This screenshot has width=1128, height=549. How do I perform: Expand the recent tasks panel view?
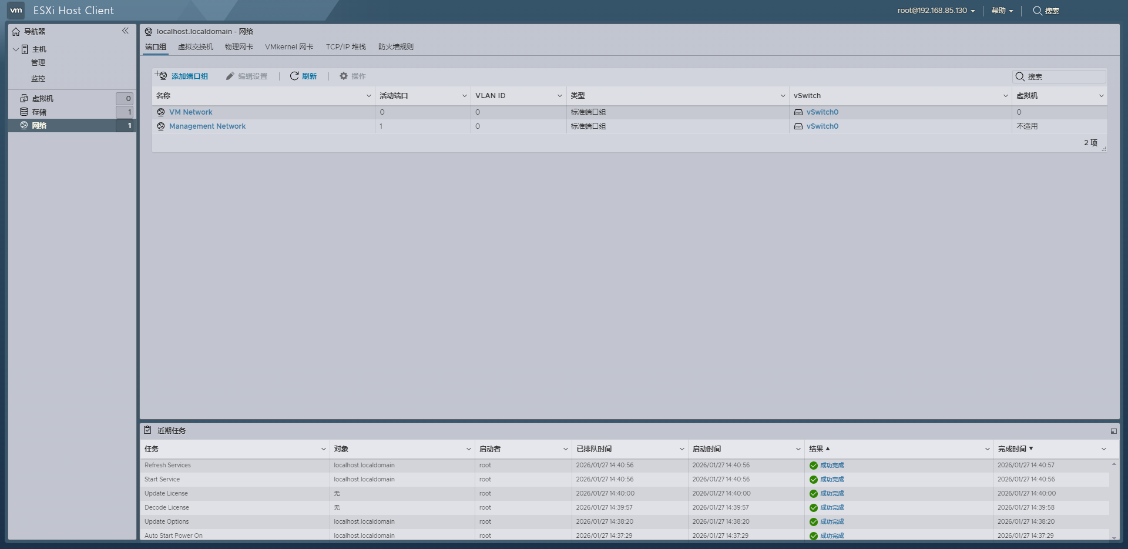pos(1113,430)
